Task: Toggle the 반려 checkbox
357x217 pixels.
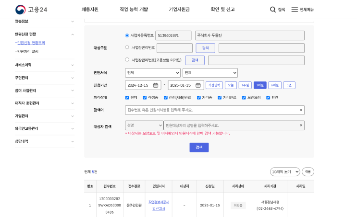Action: tap(268, 98)
